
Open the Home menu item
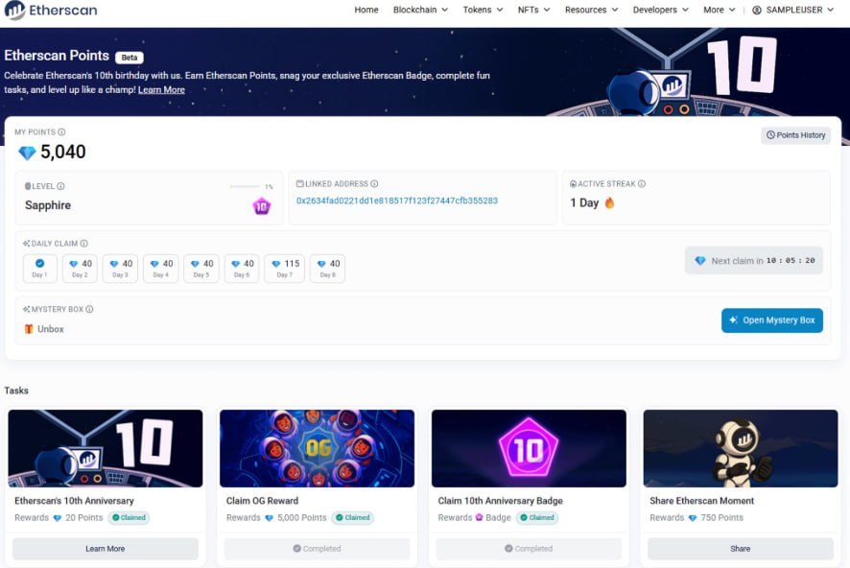(x=366, y=10)
